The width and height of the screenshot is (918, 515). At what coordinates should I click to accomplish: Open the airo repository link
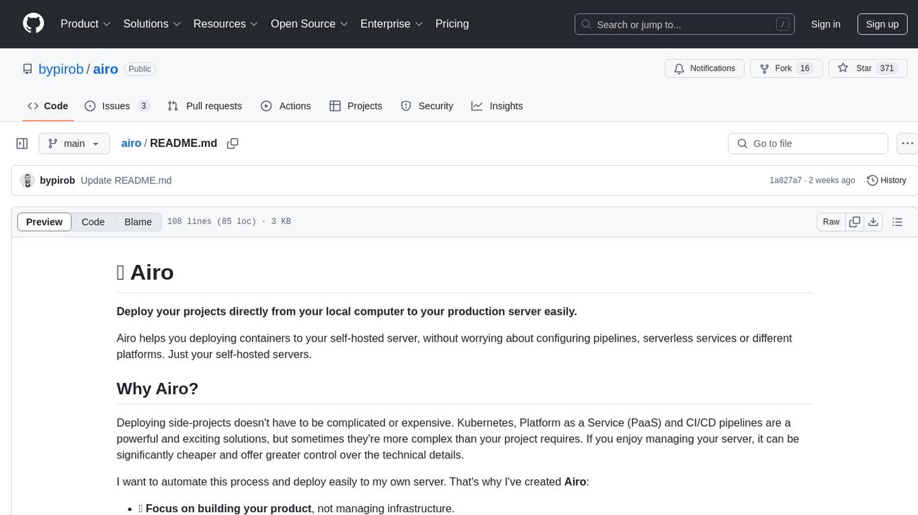(105, 69)
